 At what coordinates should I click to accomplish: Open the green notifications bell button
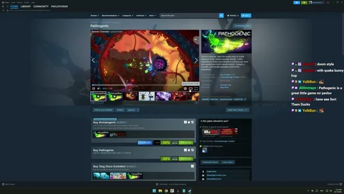tap(304, 2)
